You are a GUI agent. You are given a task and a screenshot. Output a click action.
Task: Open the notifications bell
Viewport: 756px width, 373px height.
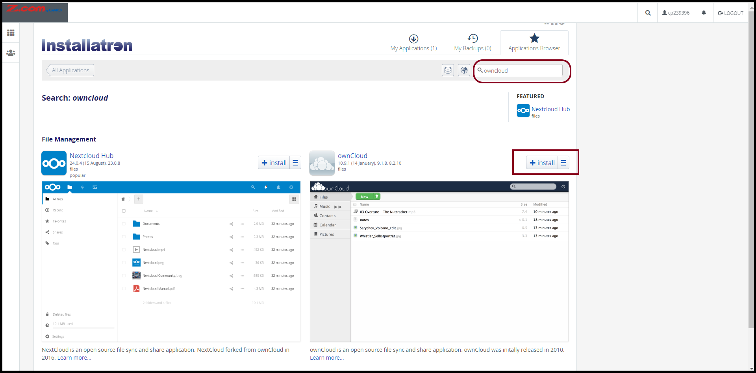(x=704, y=13)
